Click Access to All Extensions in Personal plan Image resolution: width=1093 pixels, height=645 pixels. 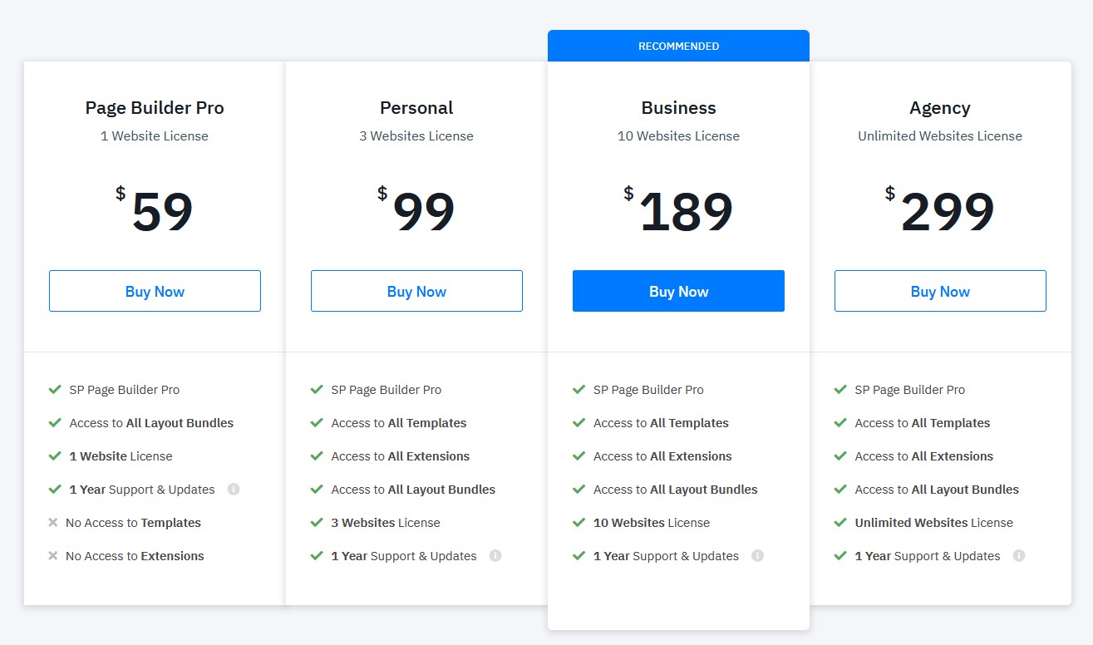point(401,456)
